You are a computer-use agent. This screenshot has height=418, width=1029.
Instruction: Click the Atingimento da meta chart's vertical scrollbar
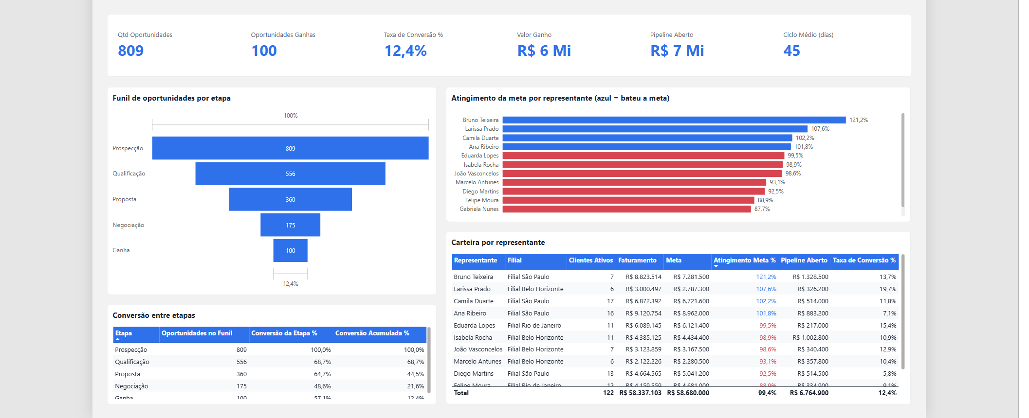903,160
